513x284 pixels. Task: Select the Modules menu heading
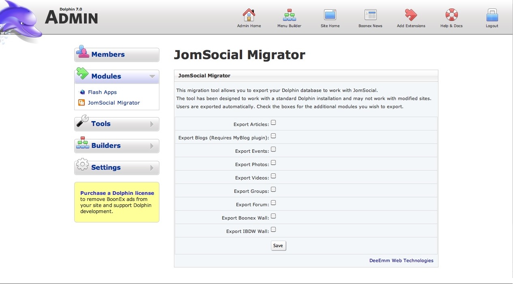coord(106,76)
